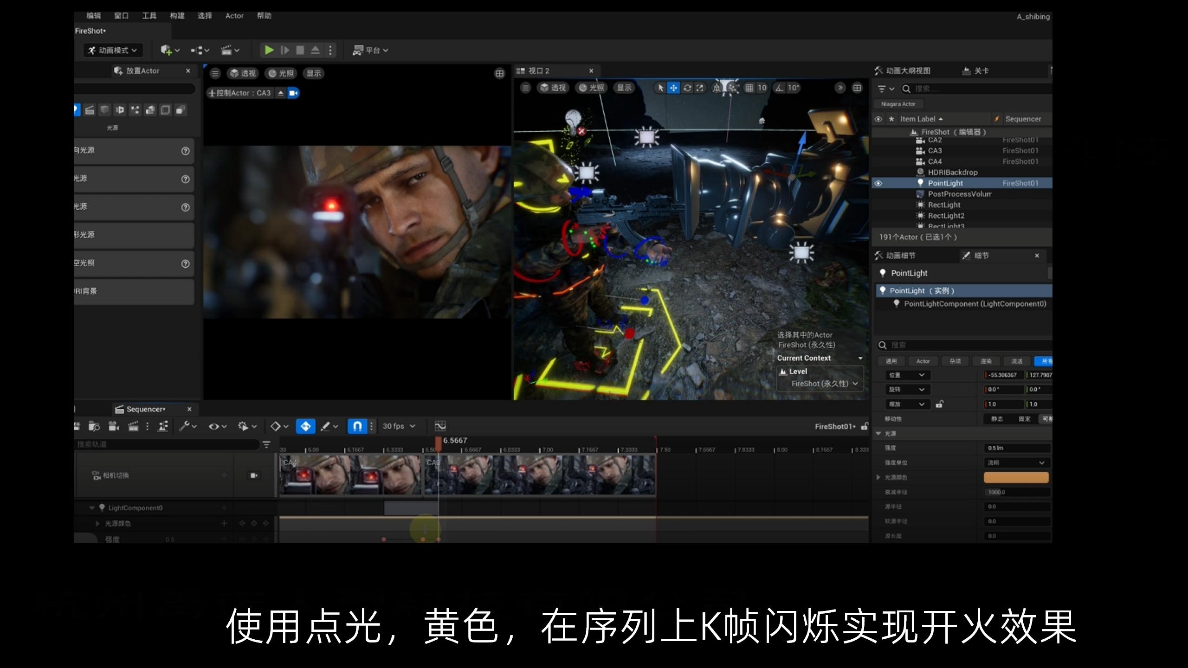The image size is (1188, 668).
Task: Expand hidden 视口 2 toolbar items with chevrons
Action: [x=840, y=88]
